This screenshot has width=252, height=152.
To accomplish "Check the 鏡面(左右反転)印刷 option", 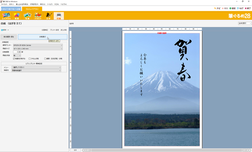I will point(45,58).
